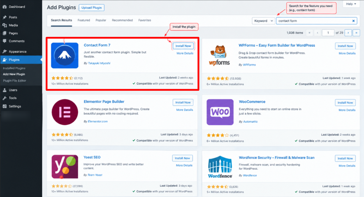Screen dimensions: 364x197
Task: Click the Contact Form 7 plugin logo
Action: pyautogui.click(x=65, y=55)
